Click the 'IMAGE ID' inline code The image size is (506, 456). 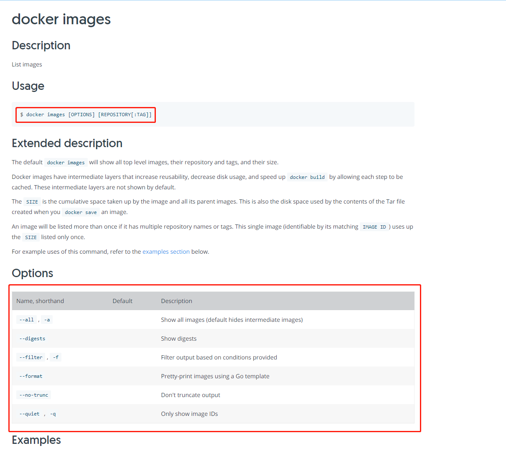pos(374,227)
